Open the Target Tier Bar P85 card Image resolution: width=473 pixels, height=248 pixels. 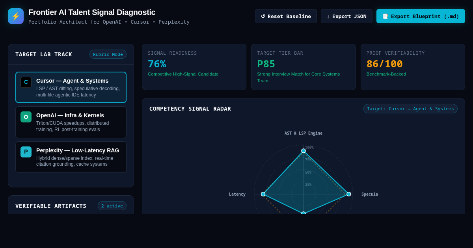coord(304,67)
